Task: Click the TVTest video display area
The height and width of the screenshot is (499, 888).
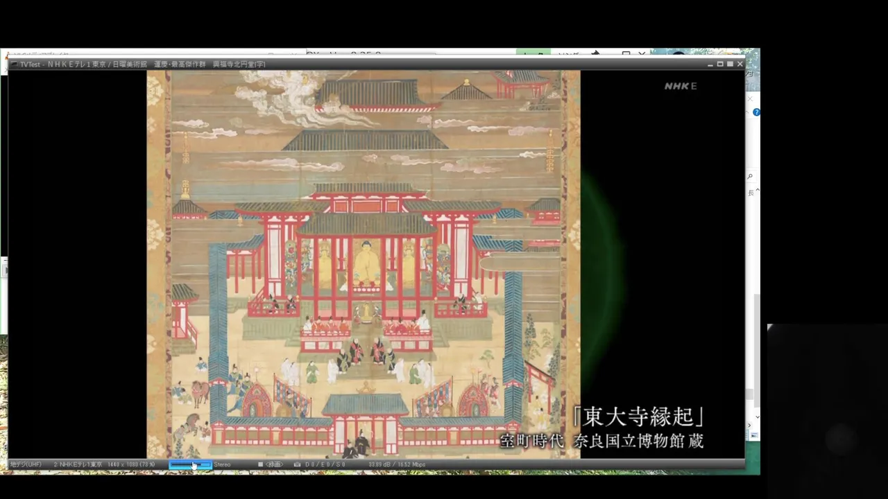Action: pos(375,264)
